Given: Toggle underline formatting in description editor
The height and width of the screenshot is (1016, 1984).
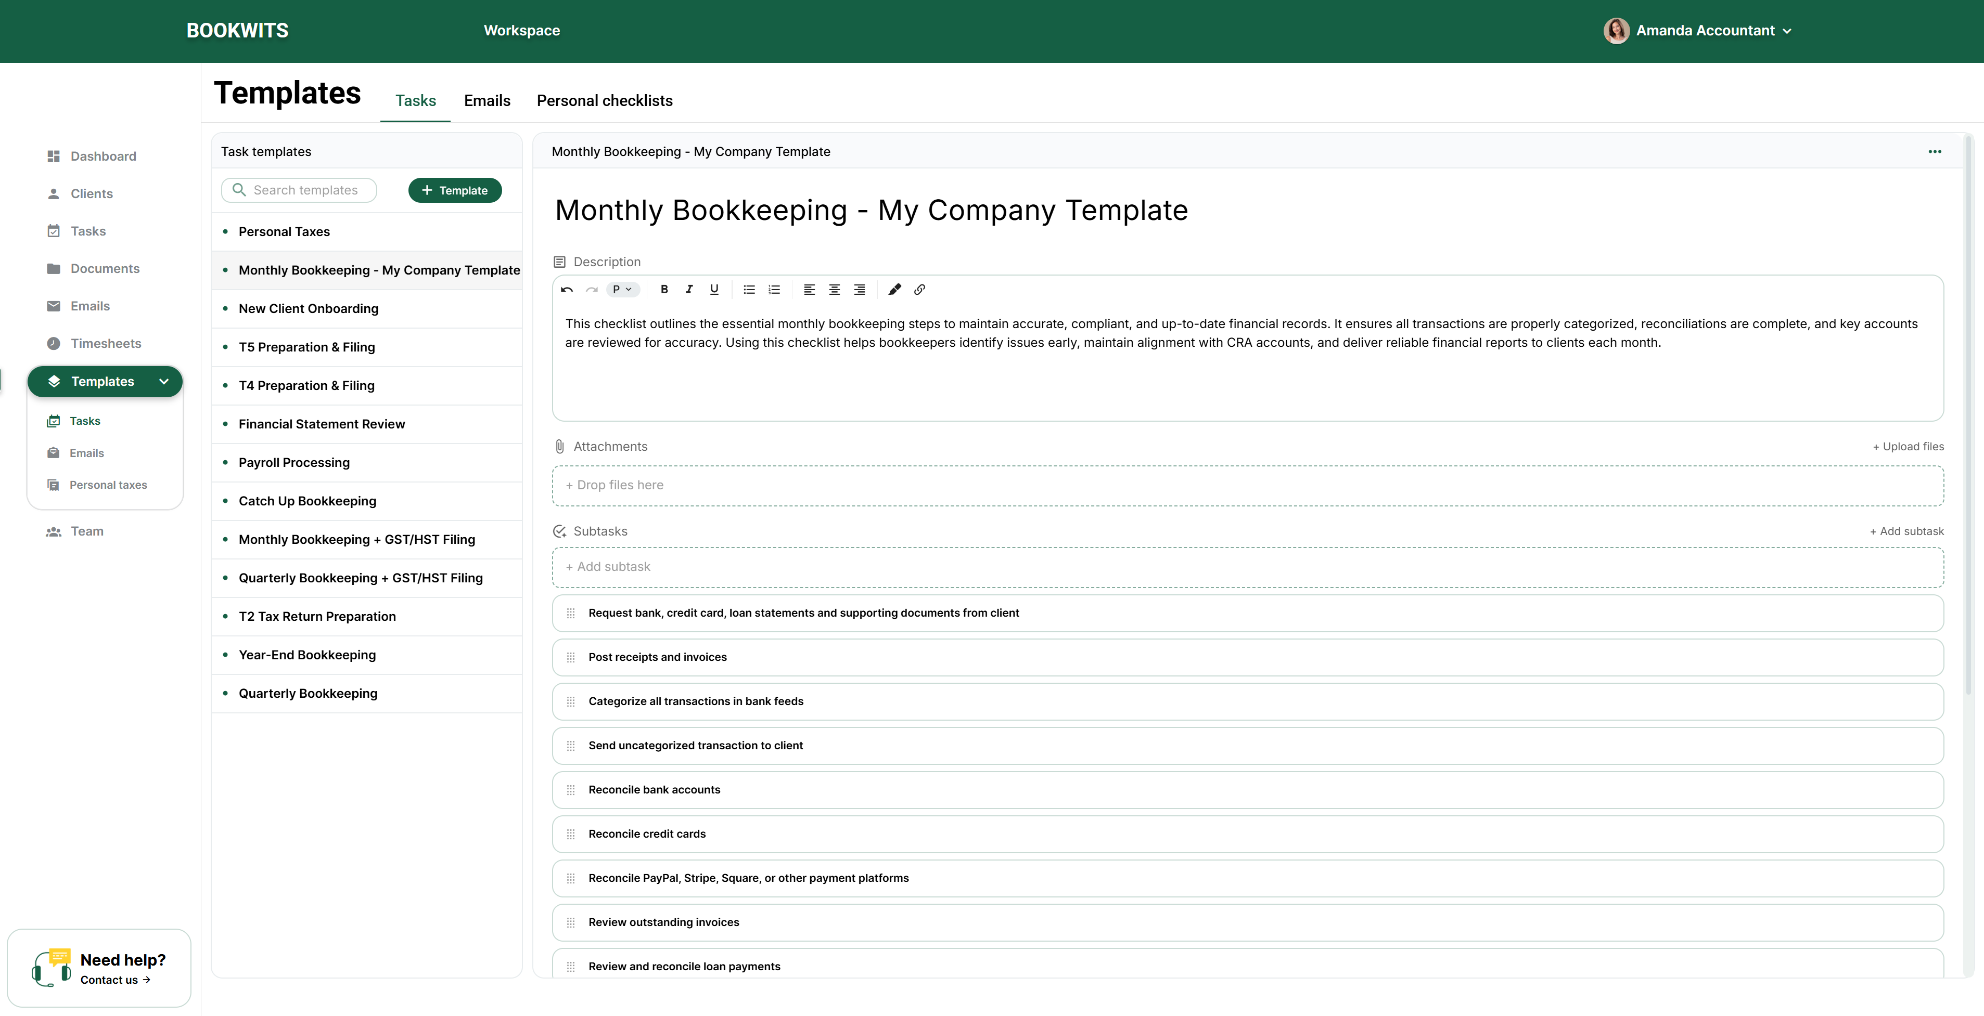Looking at the screenshot, I should pos(714,290).
